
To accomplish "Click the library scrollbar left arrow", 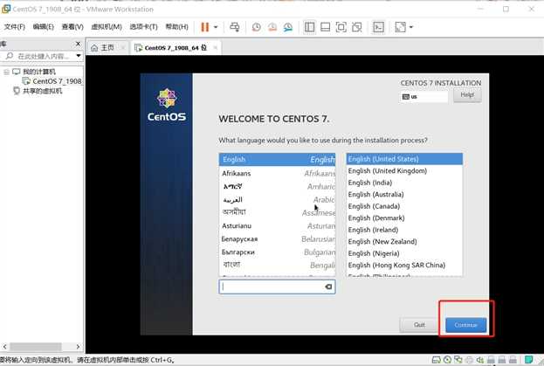I will (5, 347).
